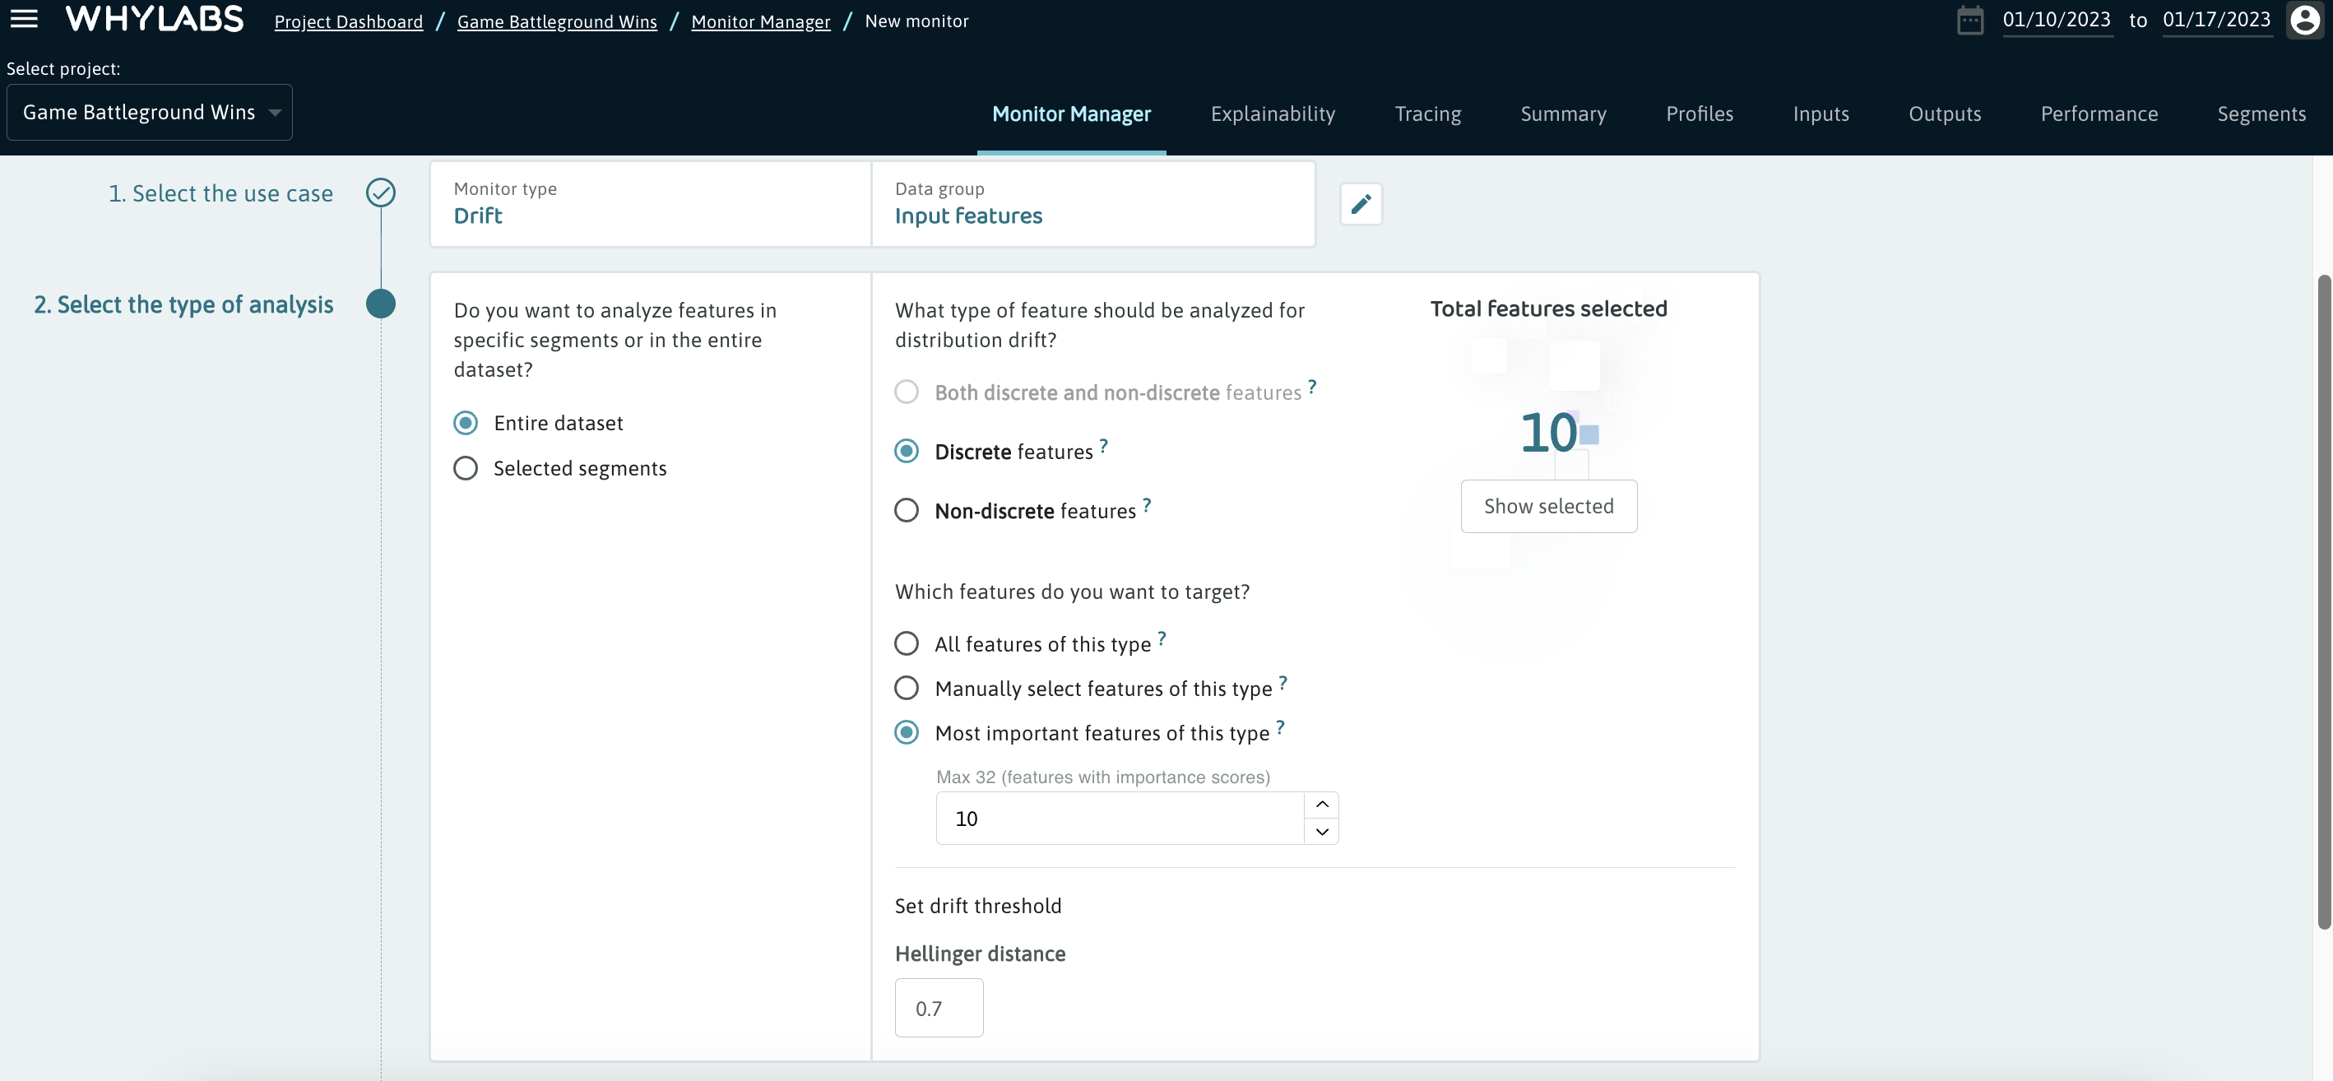Viewport: 2333px width, 1081px height.
Task: Decrement the max features value with down arrow
Action: click(1321, 832)
